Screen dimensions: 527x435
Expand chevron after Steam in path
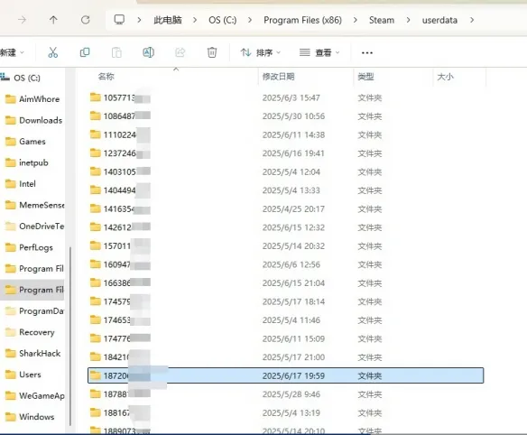pos(408,20)
